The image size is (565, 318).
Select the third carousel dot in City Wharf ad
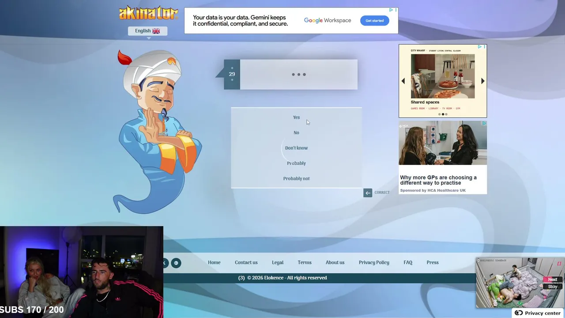[446, 114]
